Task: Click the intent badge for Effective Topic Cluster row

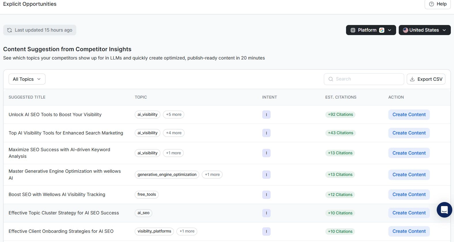Action: 266,213
